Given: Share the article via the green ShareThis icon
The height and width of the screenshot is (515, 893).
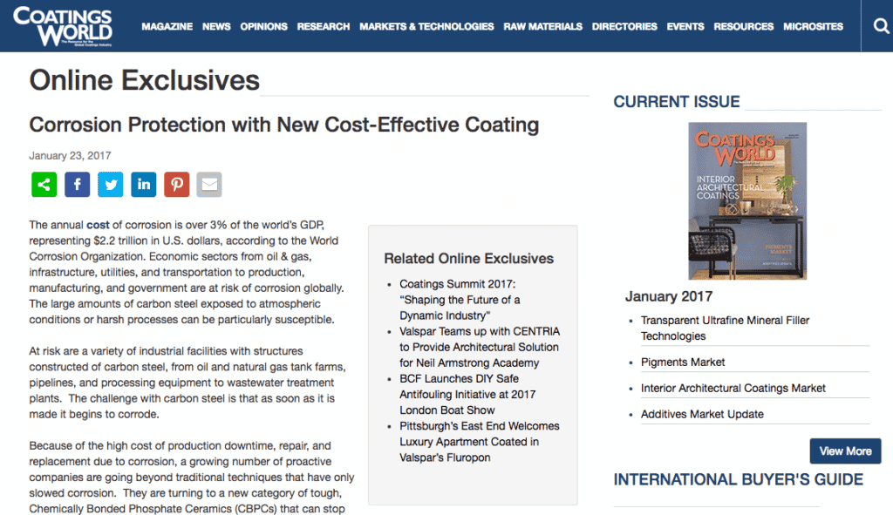Looking at the screenshot, I should [x=44, y=184].
